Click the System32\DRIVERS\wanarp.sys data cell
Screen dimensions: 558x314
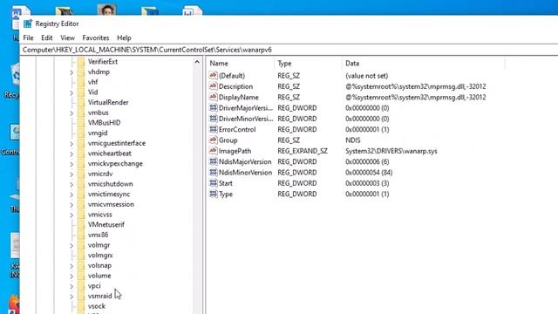[391, 151]
